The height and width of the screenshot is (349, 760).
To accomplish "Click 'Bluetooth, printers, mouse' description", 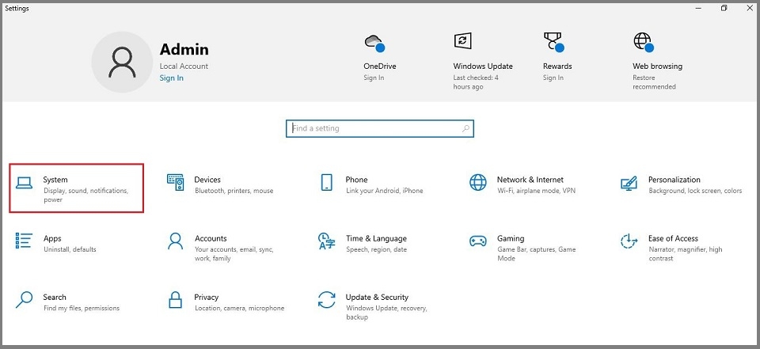I will pos(234,191).
